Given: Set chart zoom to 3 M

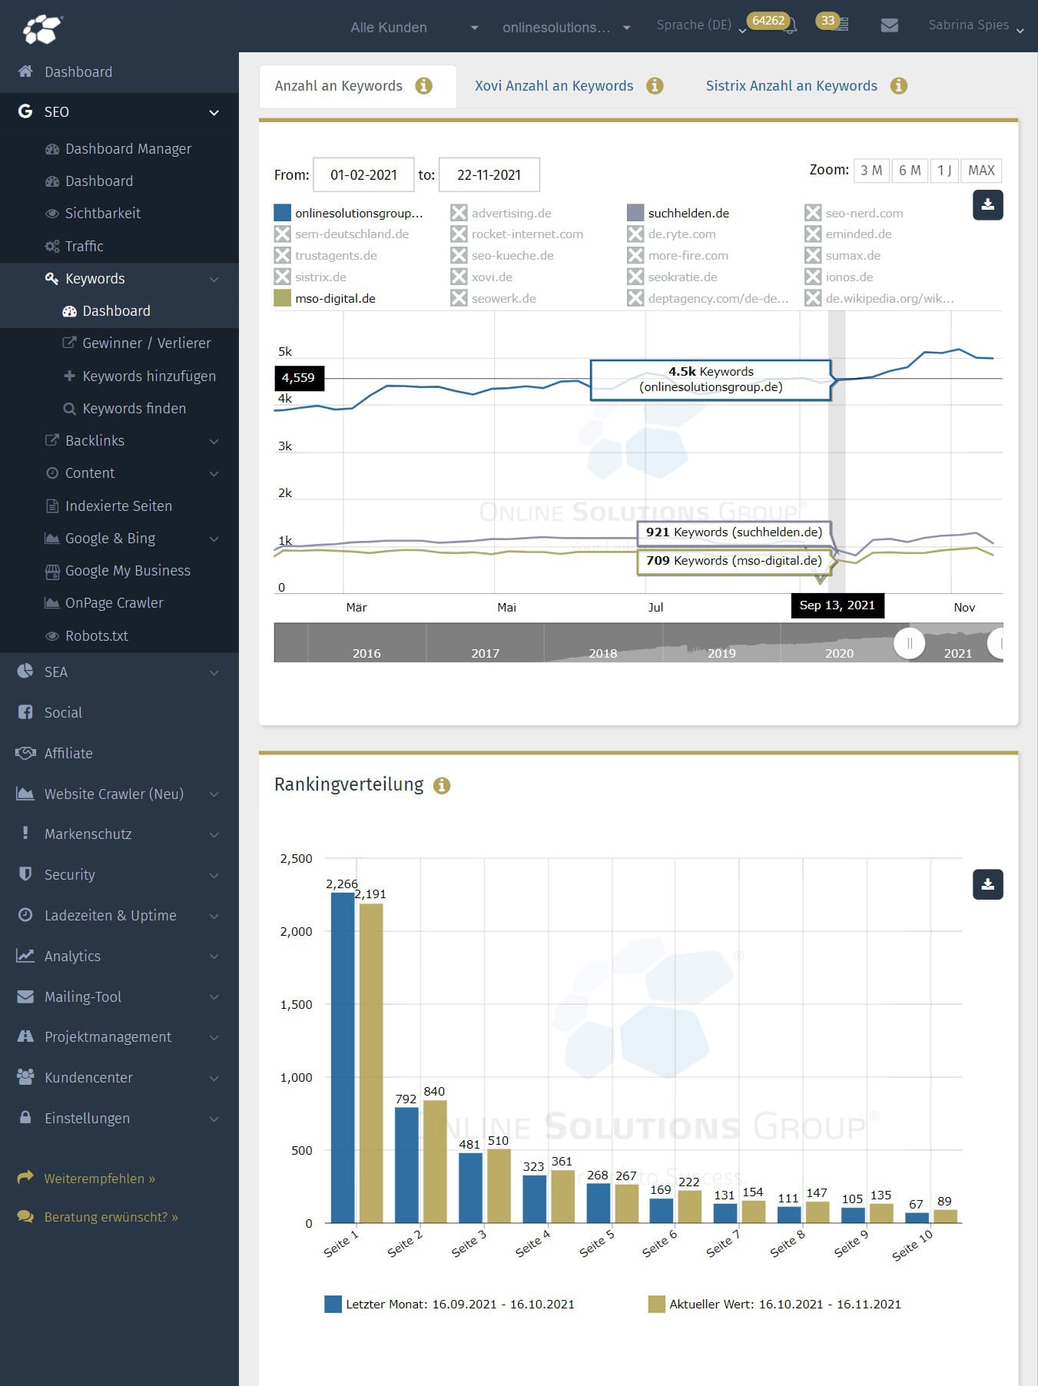Looking at the screenshot, I should point(871,171).
